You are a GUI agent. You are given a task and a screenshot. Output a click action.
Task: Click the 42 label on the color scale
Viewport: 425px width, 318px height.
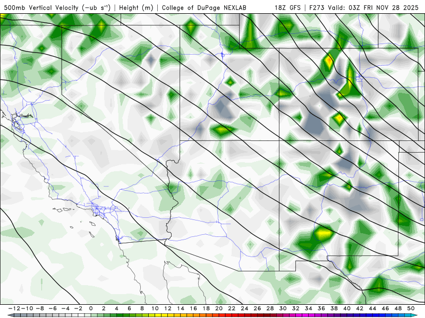point(360,308)
